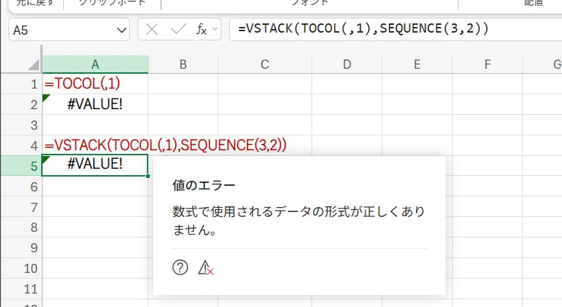Select row 4 header

coord(21,145)
